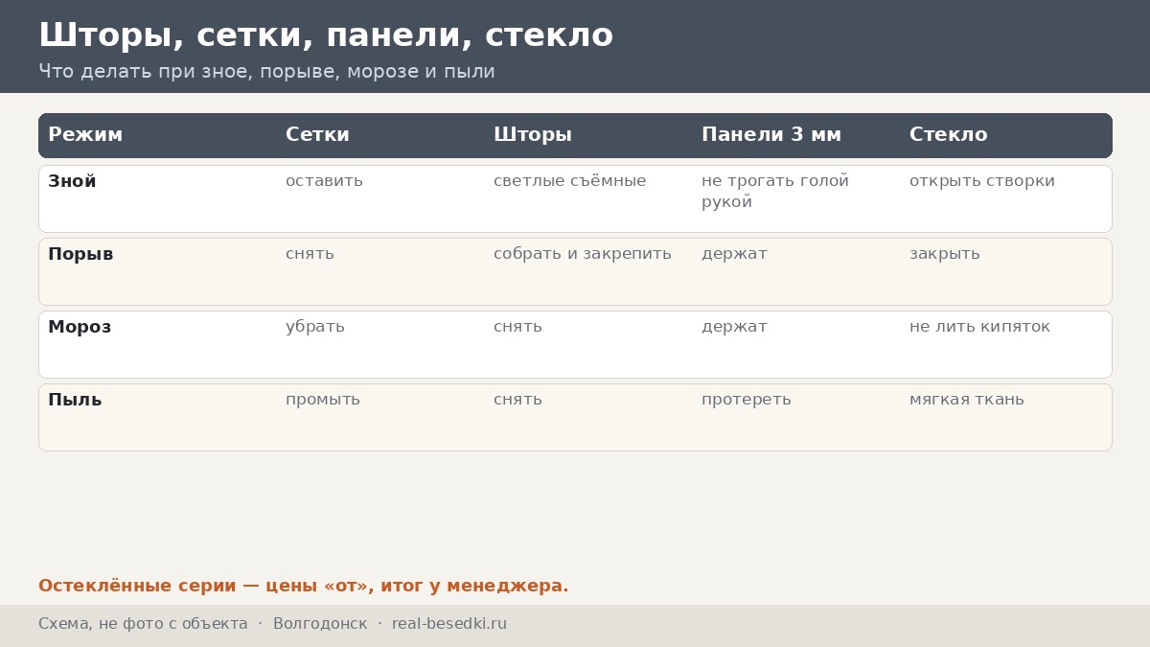Click the footer text 'Схема, не фото с объекта'
Screen dimensions: 1150x647
[x=143, y=624]
